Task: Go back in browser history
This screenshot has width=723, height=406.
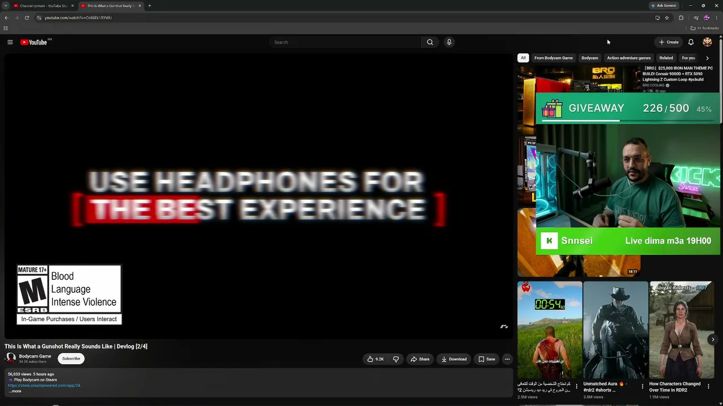Action: pyautogui.click(x=6, y=17)
